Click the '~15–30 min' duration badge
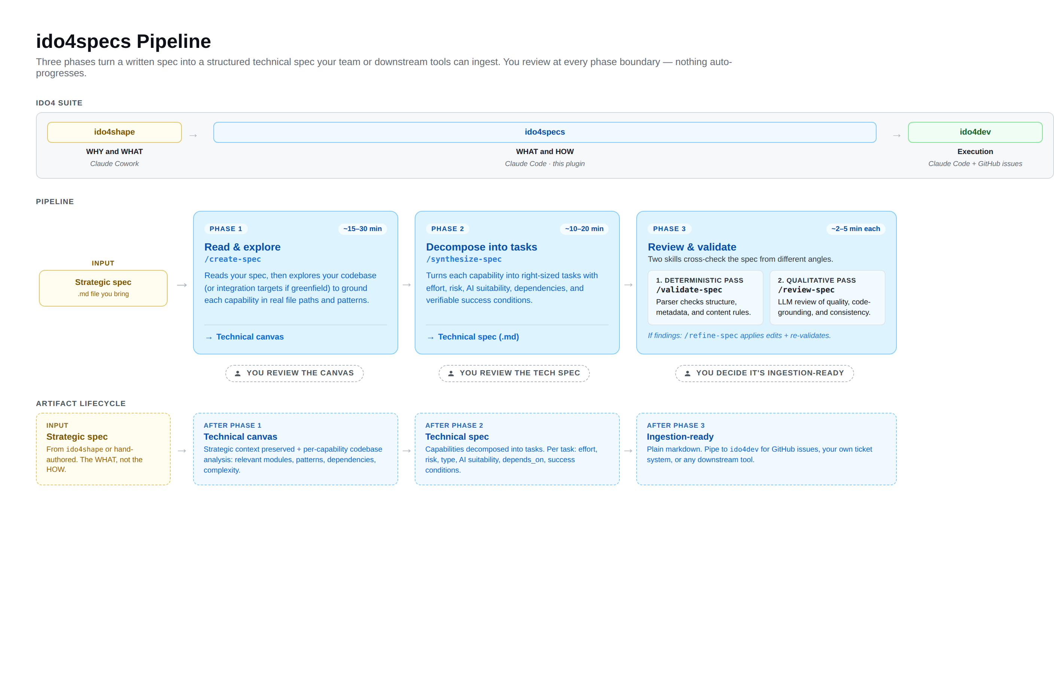Image resolution: width=1054 pixels, height=673 pixels. tap(362, 229)
